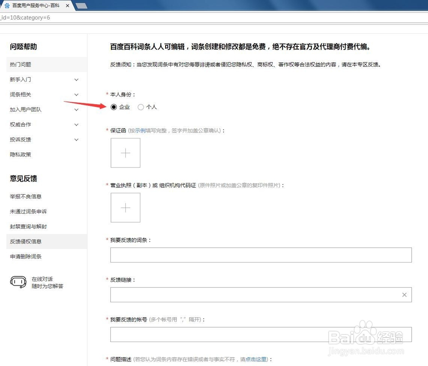Open a new browser tab

pyautogui.click(x=81, y=6)
